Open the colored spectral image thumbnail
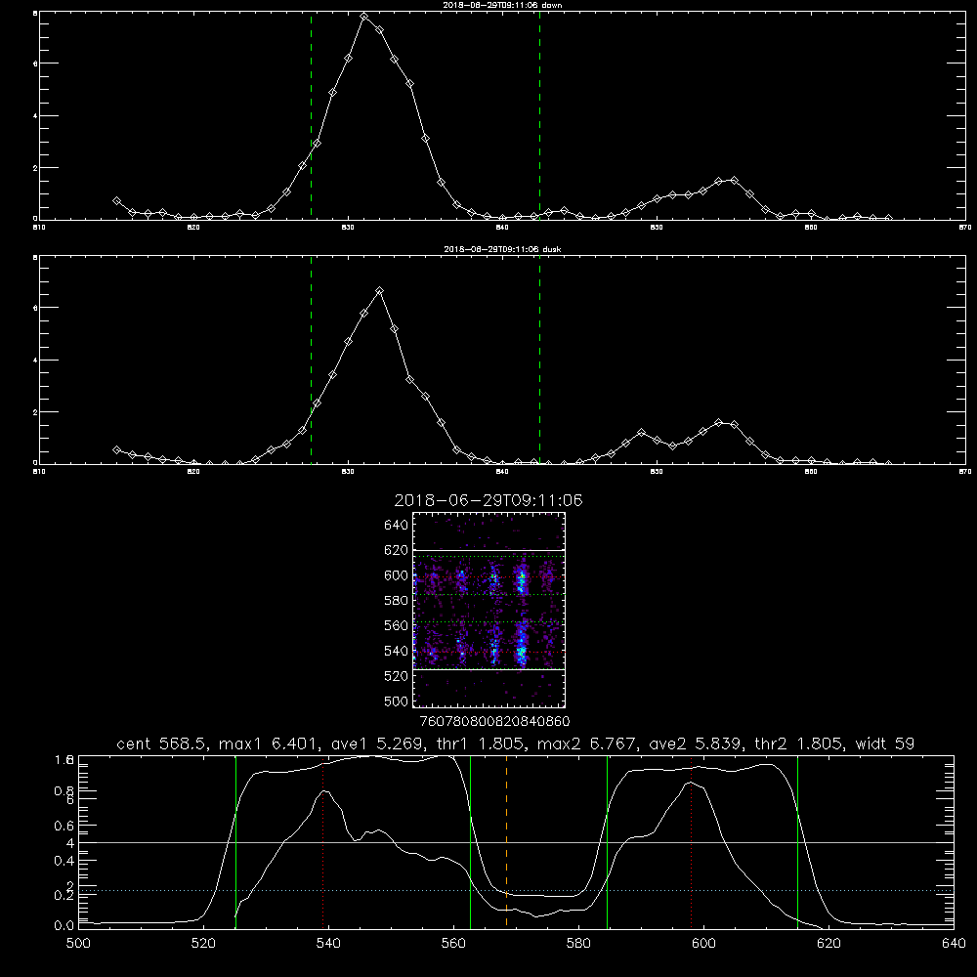The width and height of the screenshot is (977, 977). (x=488, y=610)
